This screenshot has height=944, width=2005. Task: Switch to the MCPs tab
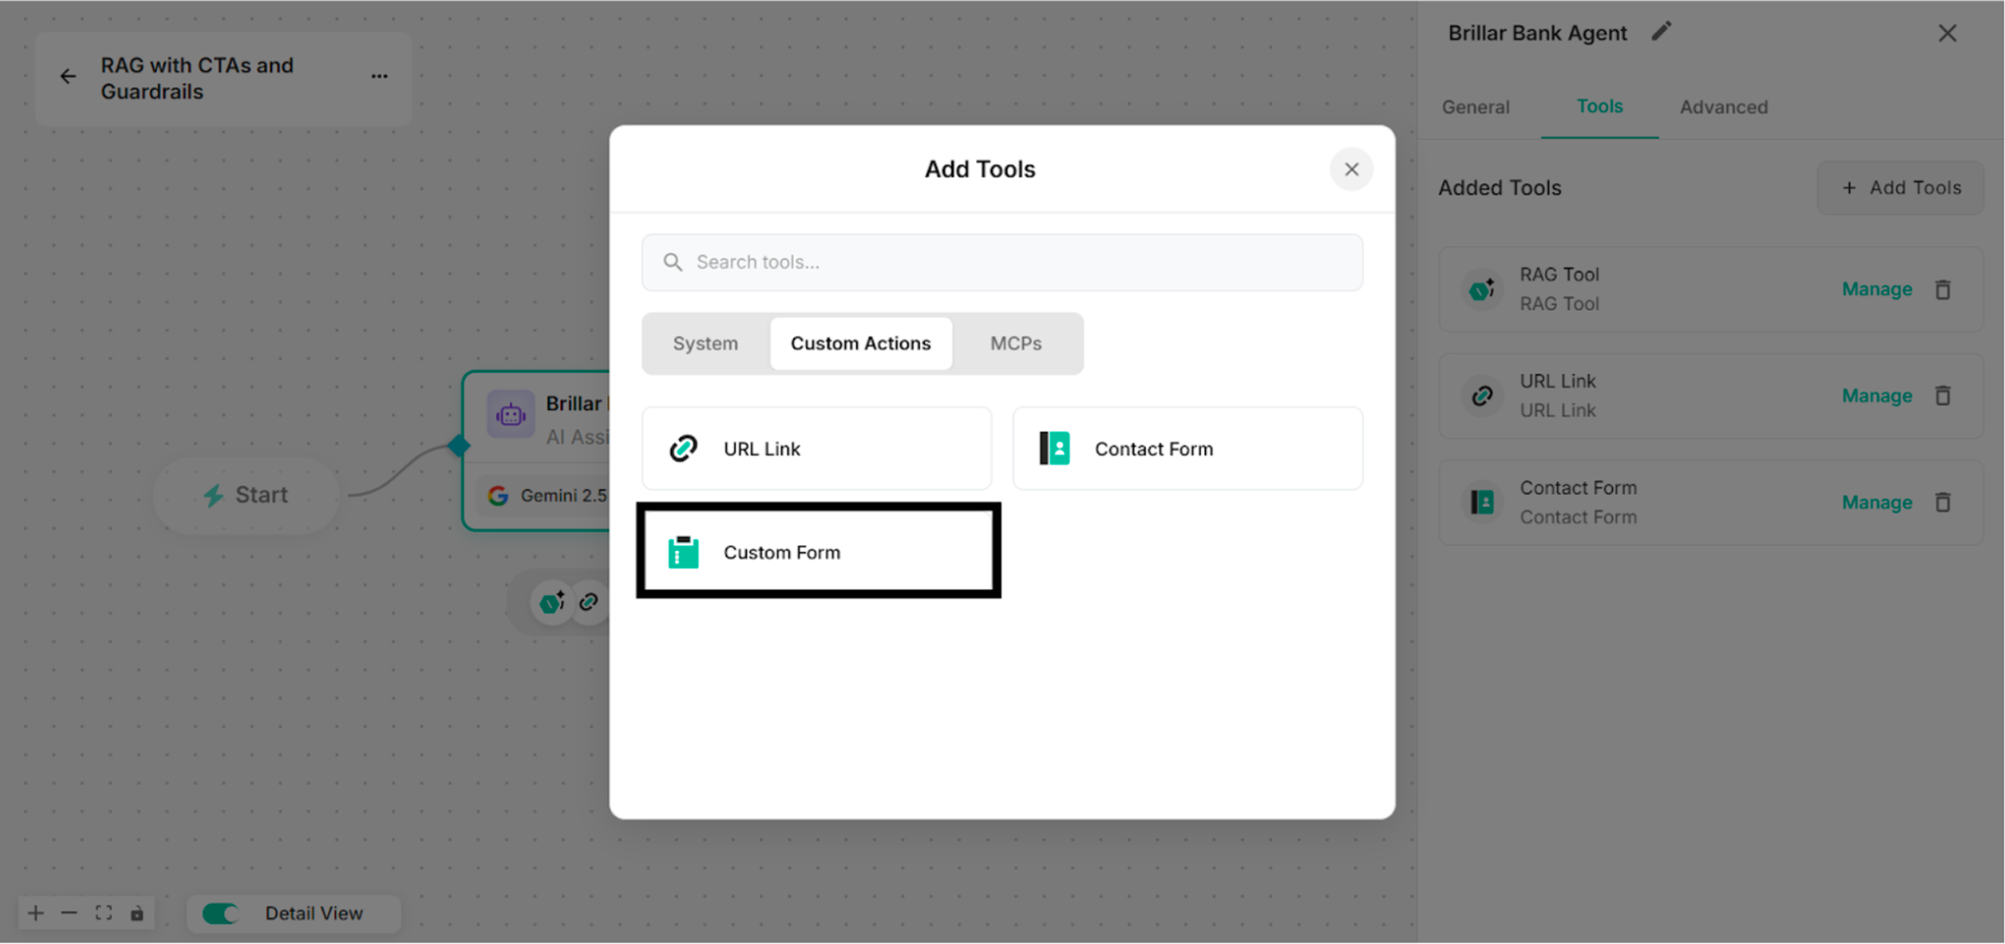[1016, 343]
